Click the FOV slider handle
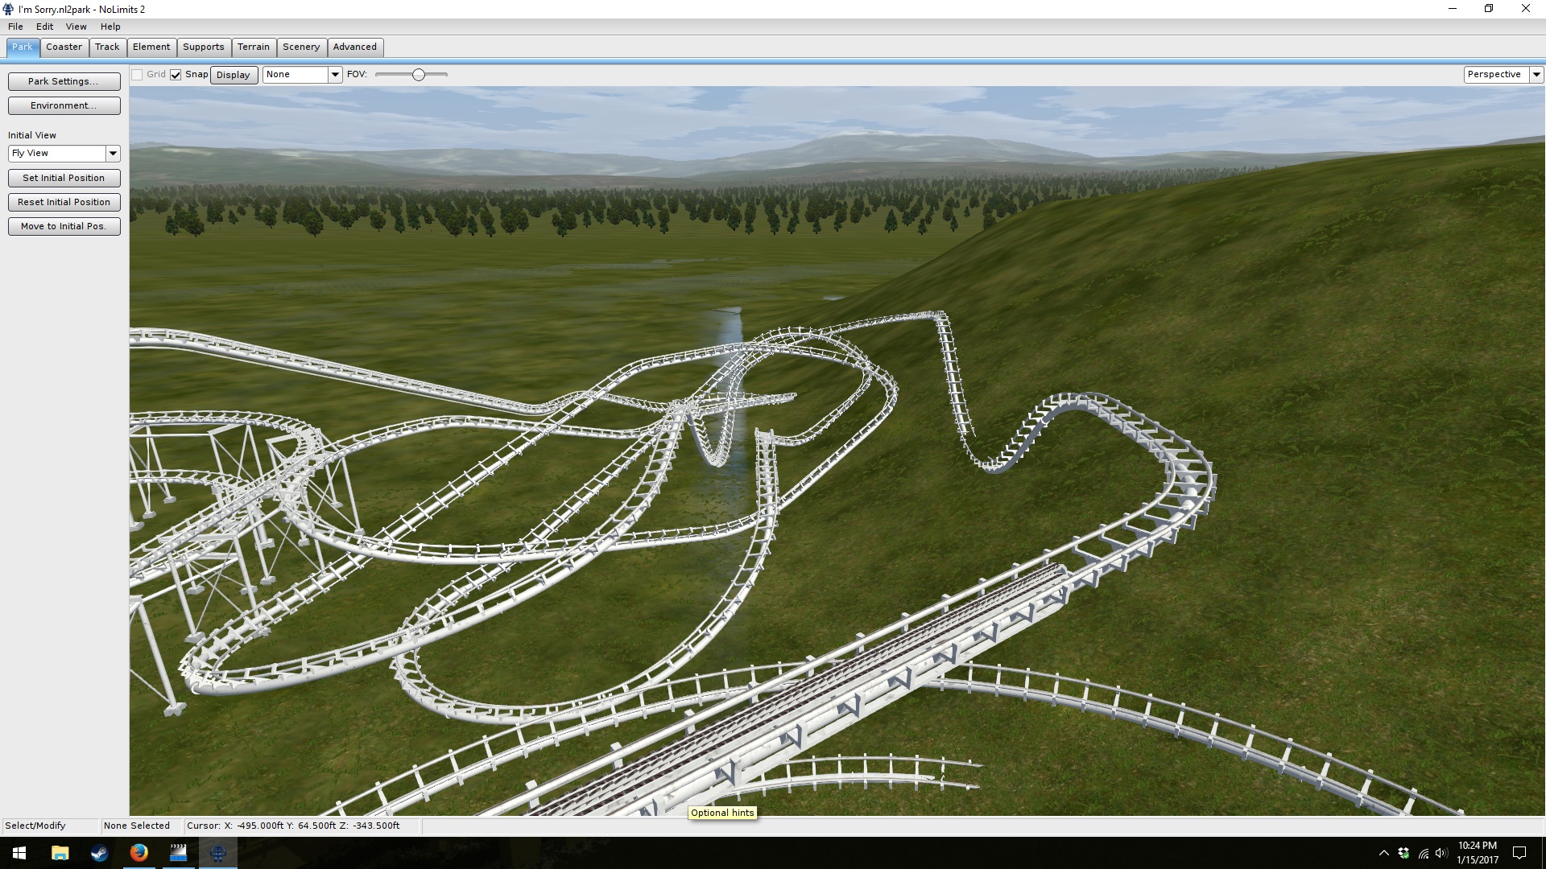1546x869 pixels. [x=418, y=75]
